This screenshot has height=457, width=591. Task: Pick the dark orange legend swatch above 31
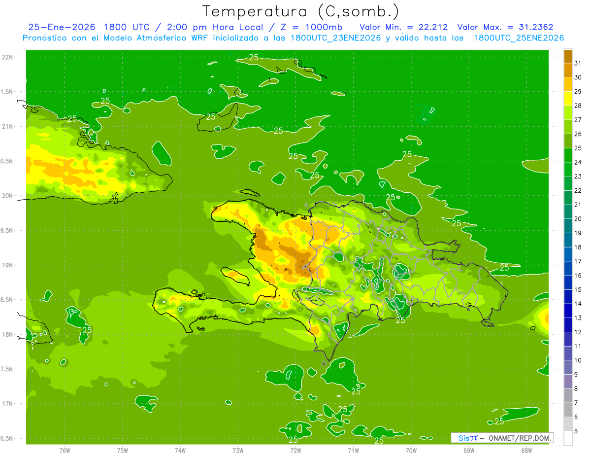click(x=568, y=56)
